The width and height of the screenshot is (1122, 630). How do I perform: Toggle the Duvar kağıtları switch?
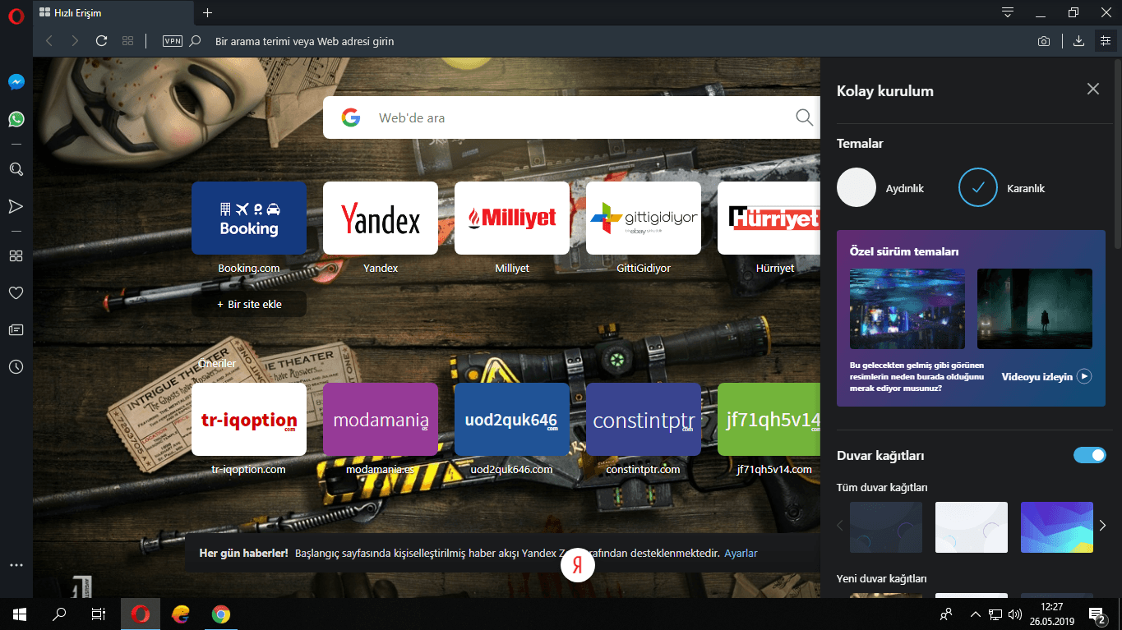click(1090, 455)
